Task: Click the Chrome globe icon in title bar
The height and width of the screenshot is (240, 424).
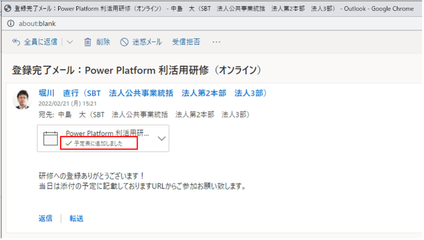Action: (8, 8)
